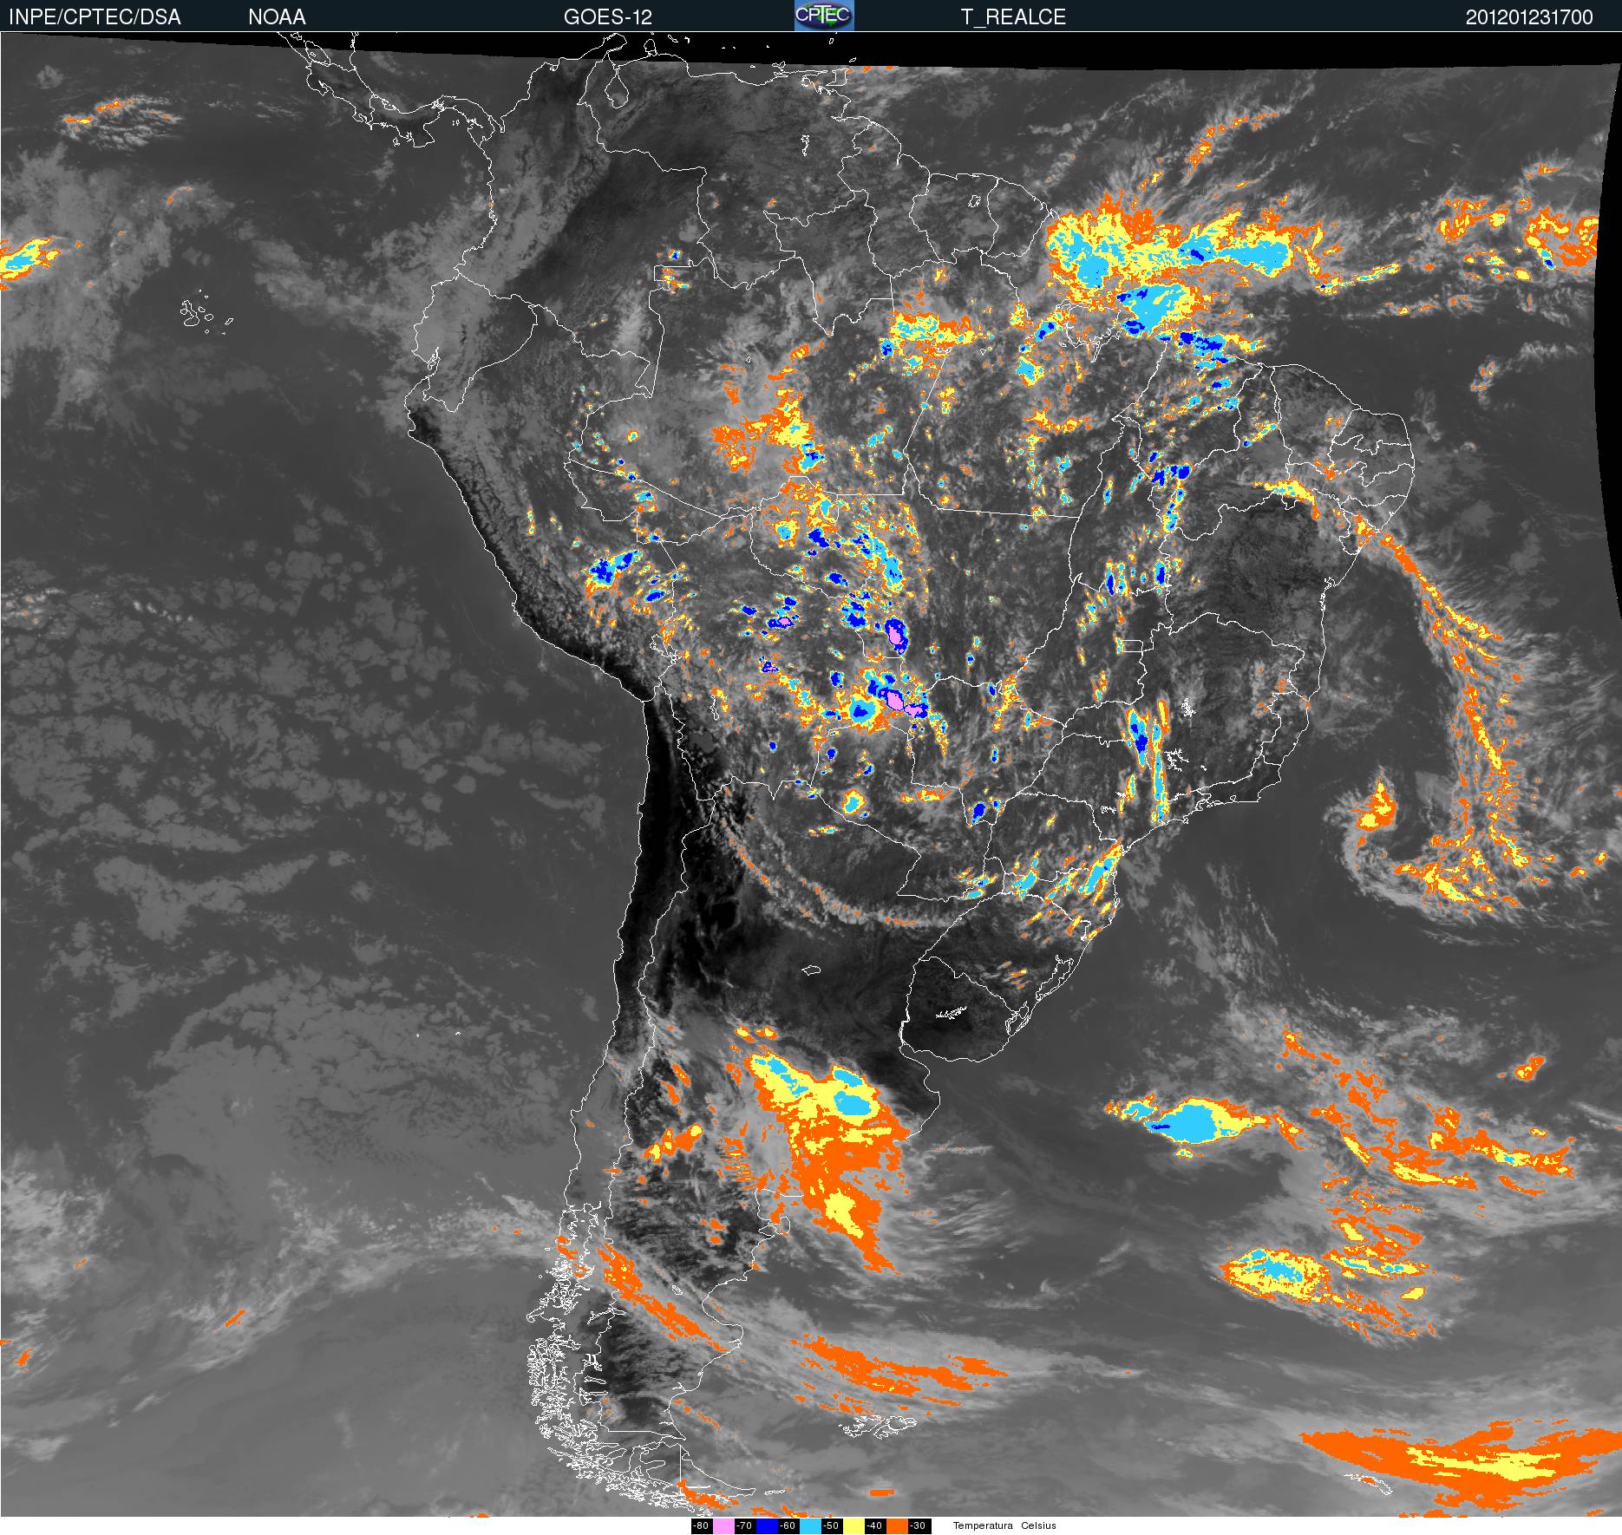This screenshot has width=1622, height=1535.
Task: Select the dark blue legend color swatch
Action: [767, 1525]
